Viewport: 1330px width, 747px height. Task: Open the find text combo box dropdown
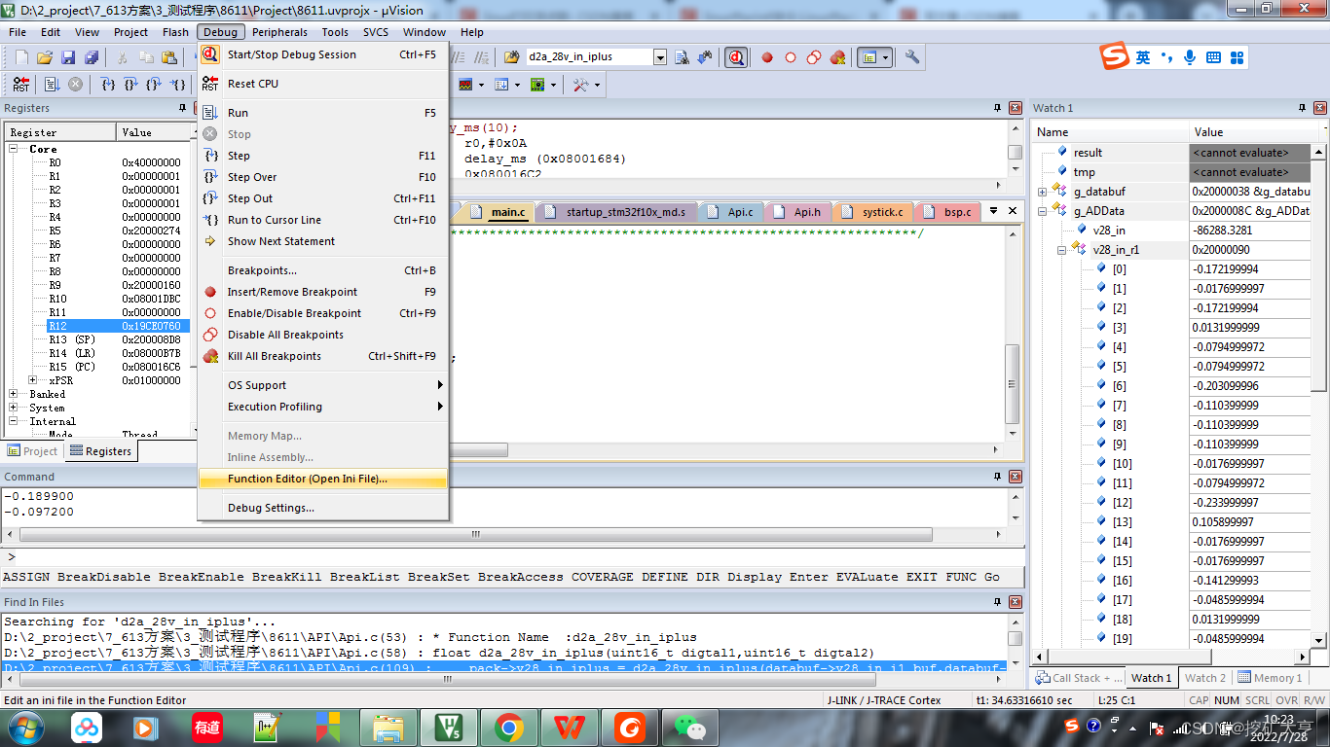(x=660, y=57)
